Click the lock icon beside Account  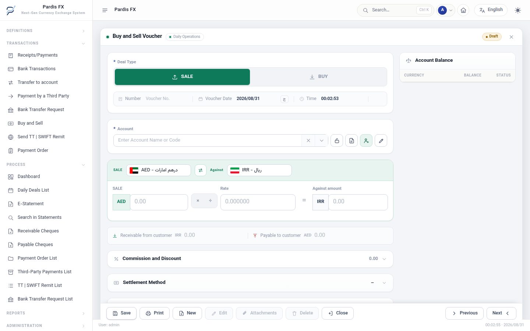pos(337,140)
